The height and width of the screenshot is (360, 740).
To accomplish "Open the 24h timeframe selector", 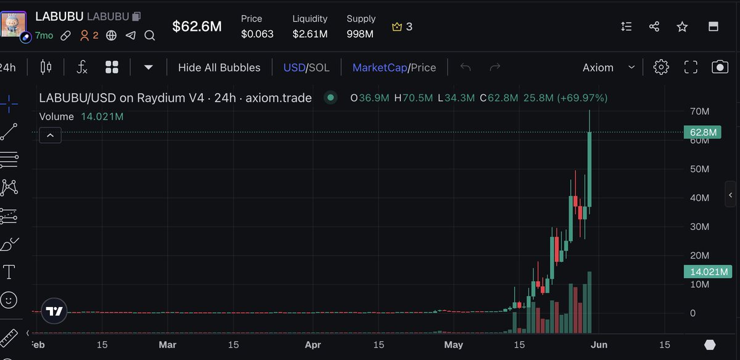I will pyautogui.click(x=8, y=67).
